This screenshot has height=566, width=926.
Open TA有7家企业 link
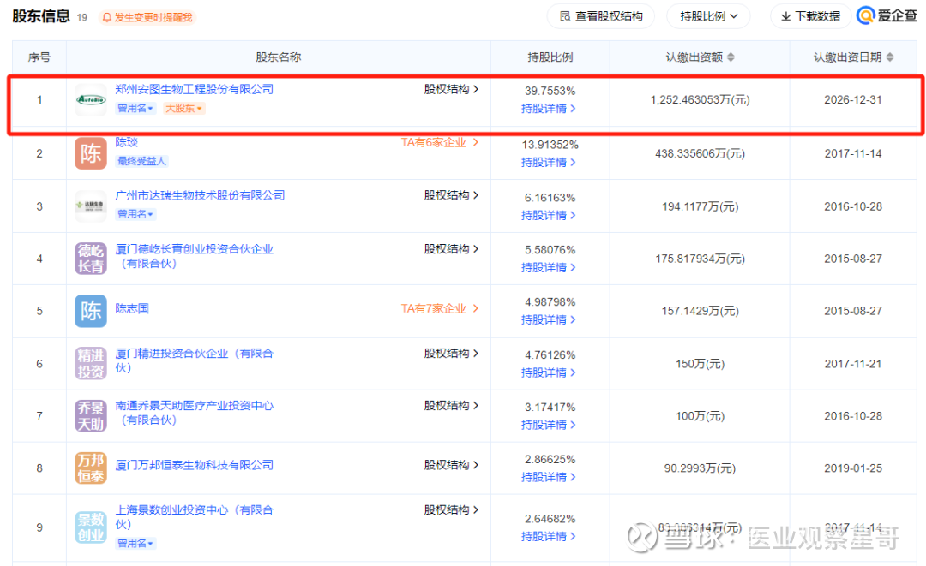tap(439, 308)
